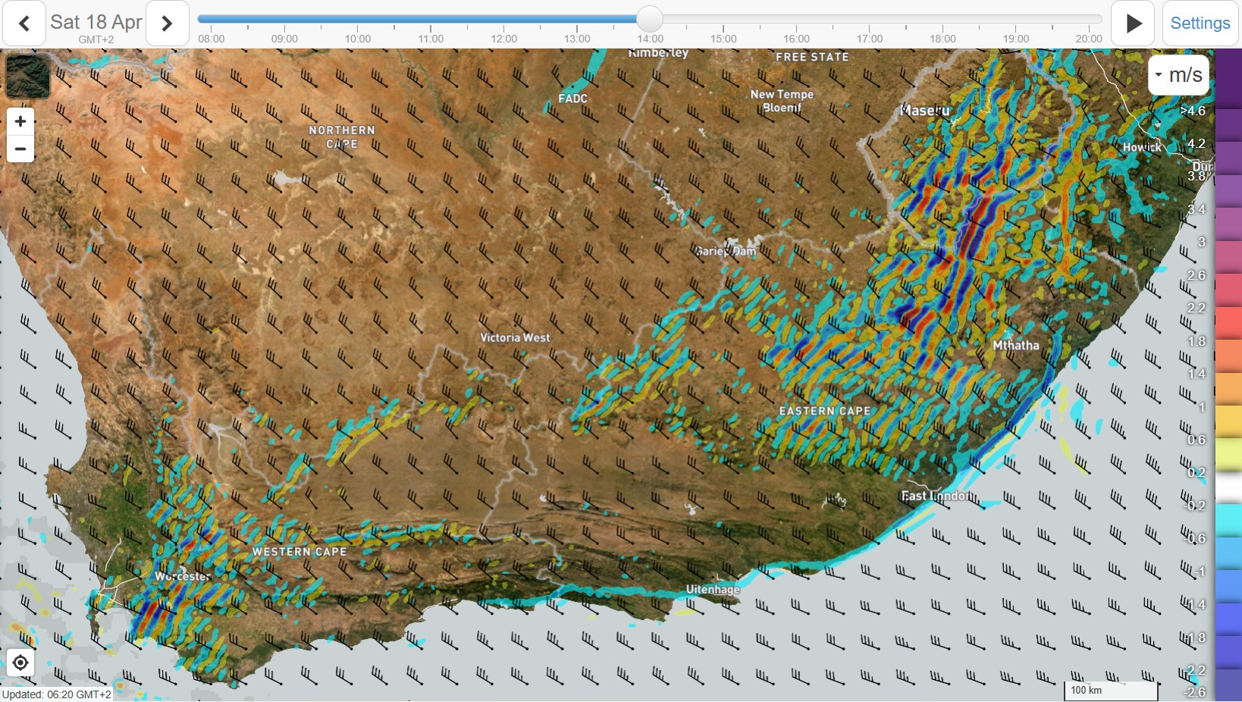The height and width of the screenshot is (702, 1242).
Task: Switch base map via satellite thumbnail
Action: pos(27,76)
